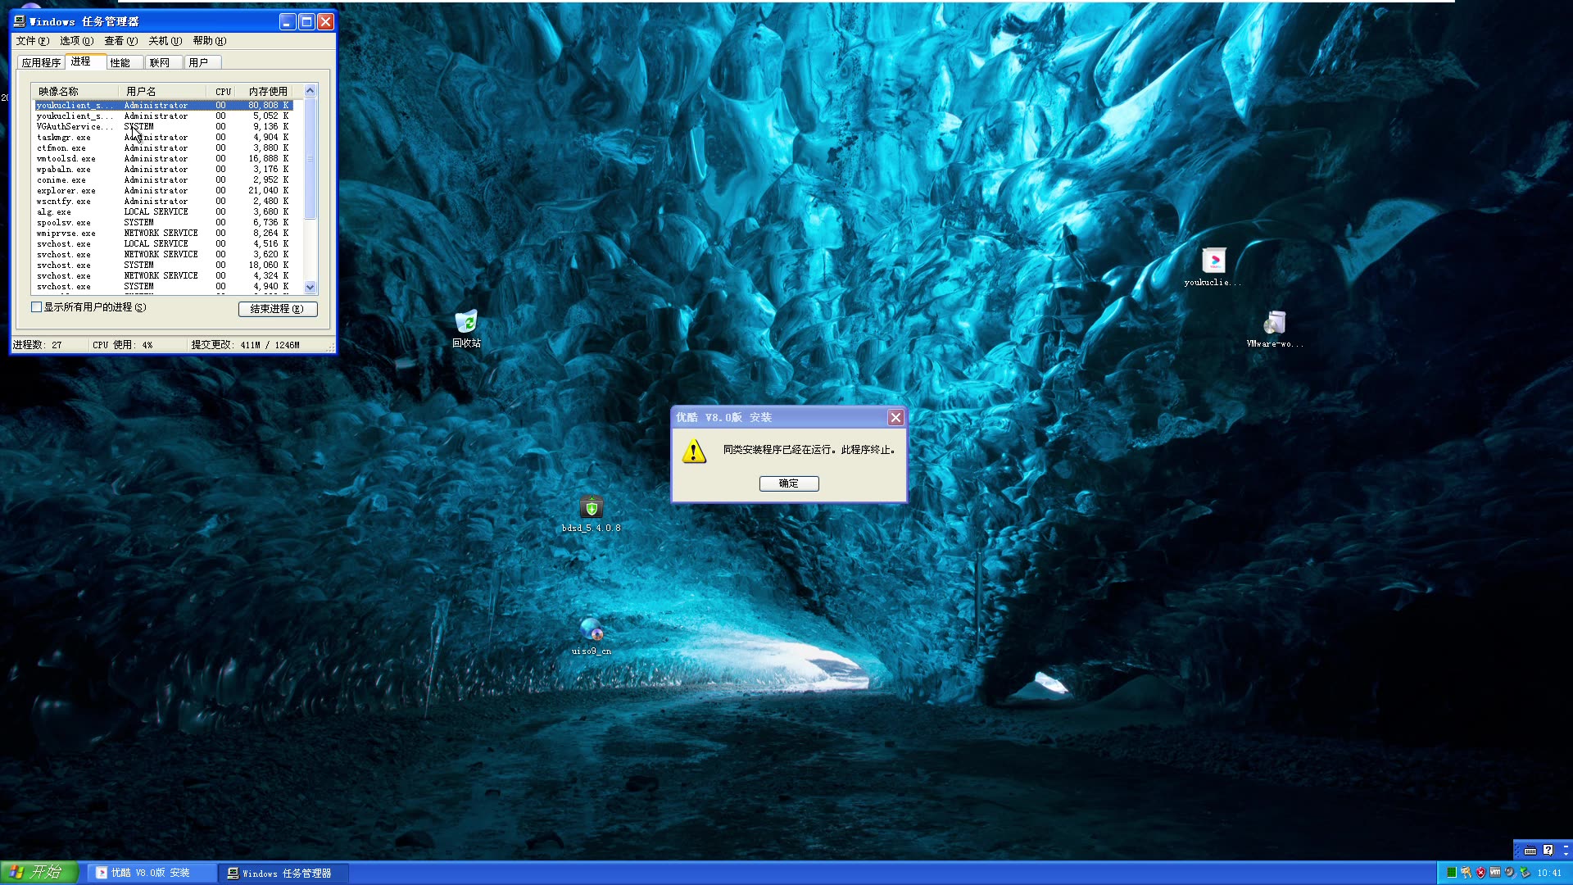Click the red antivirus shield tray icon
The width and height of the screenshot is (1573, 885).
click(1480, 872)
